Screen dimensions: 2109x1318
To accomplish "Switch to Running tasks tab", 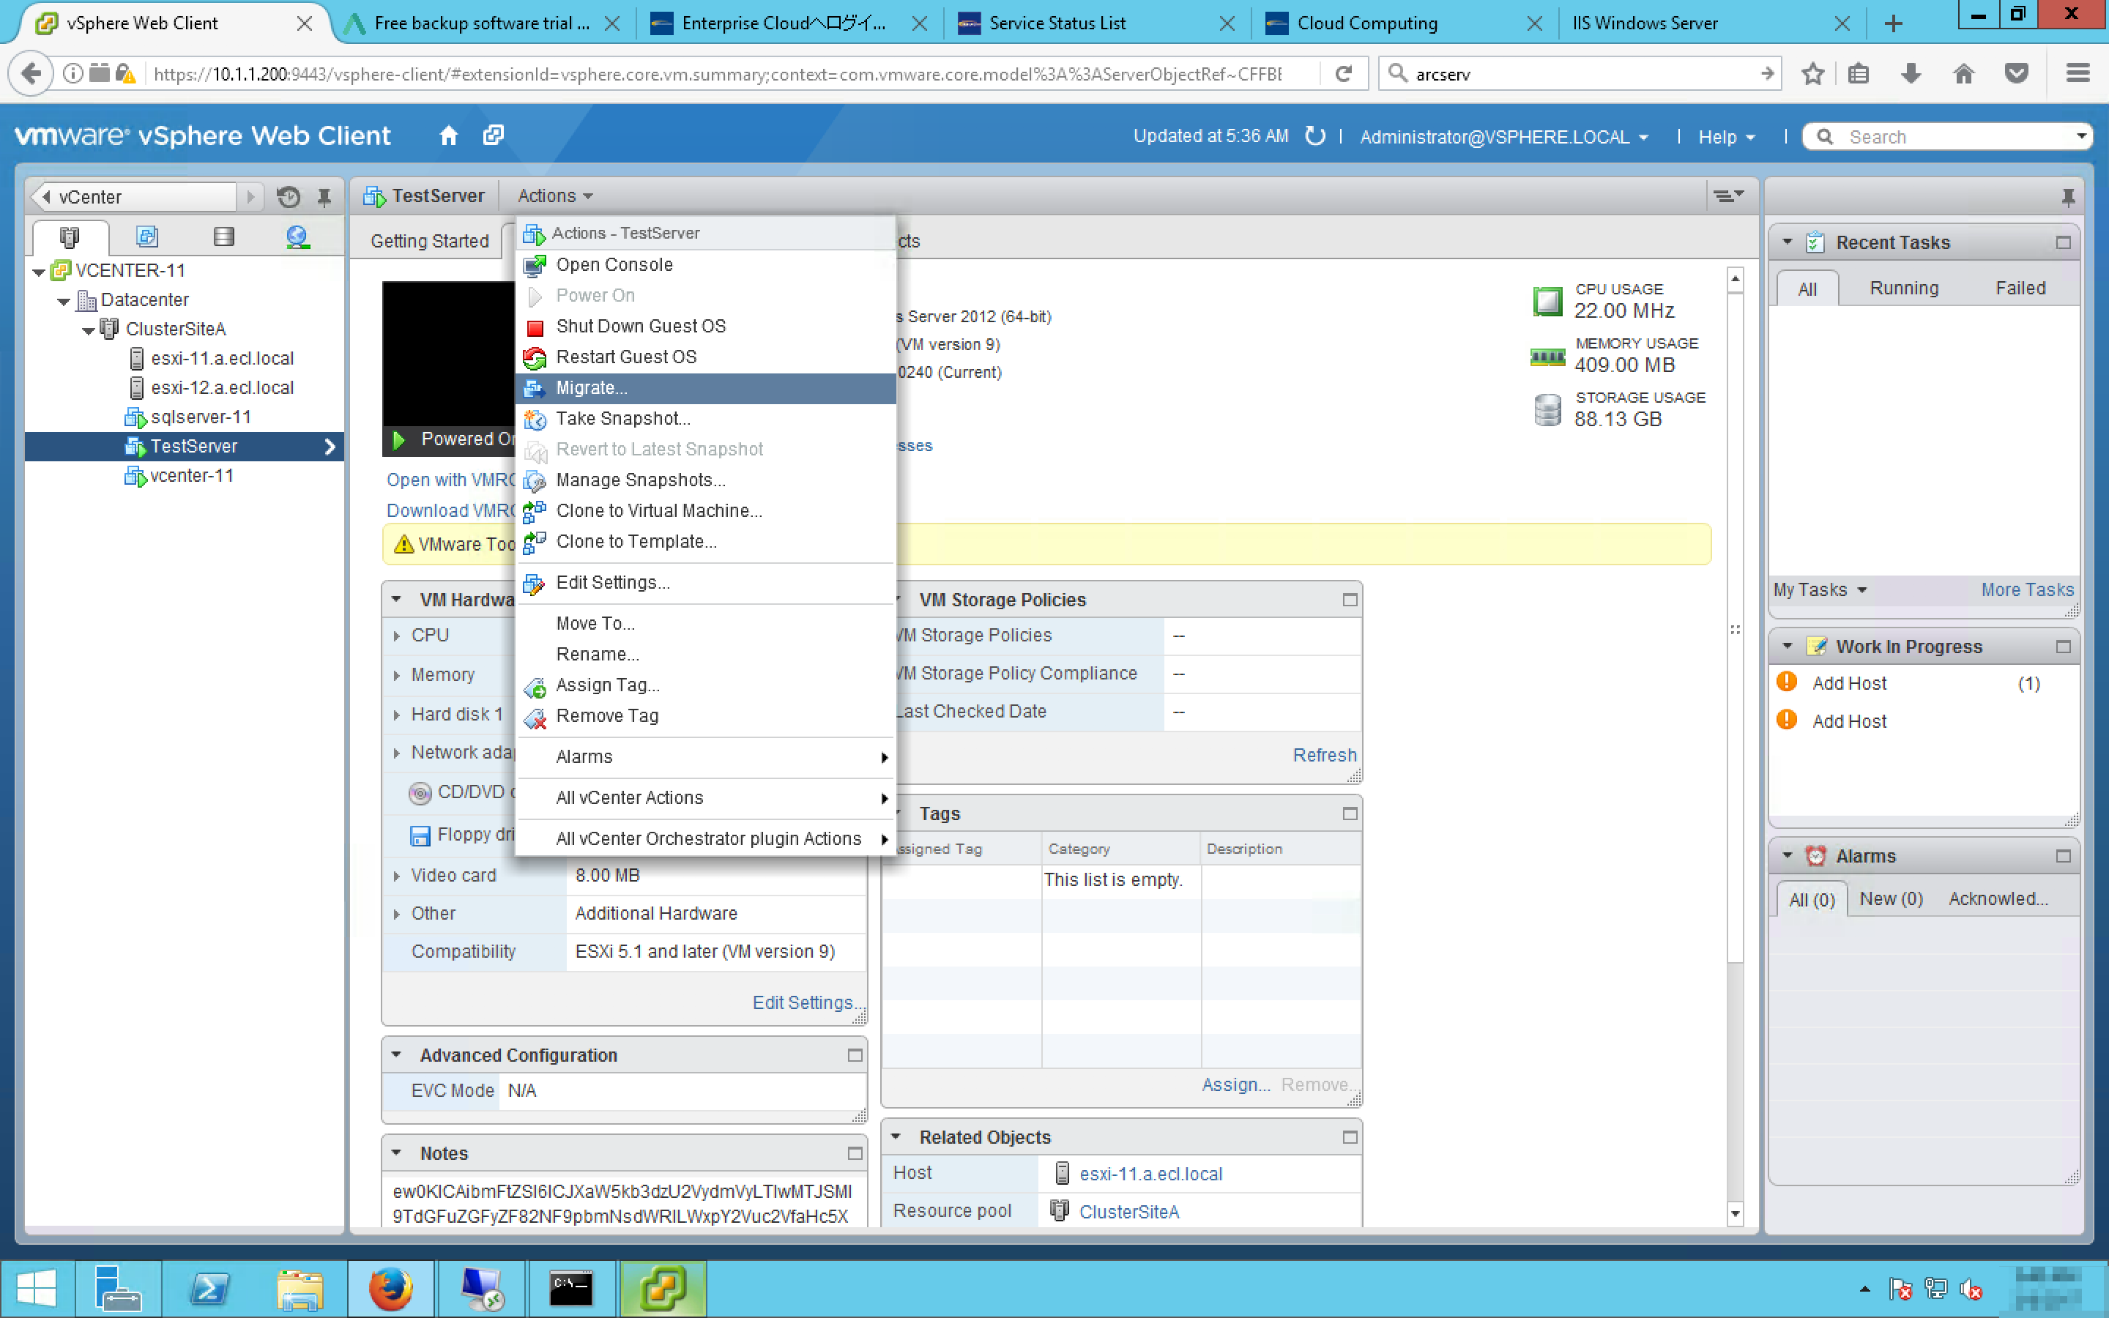I will coord(1903,288).
